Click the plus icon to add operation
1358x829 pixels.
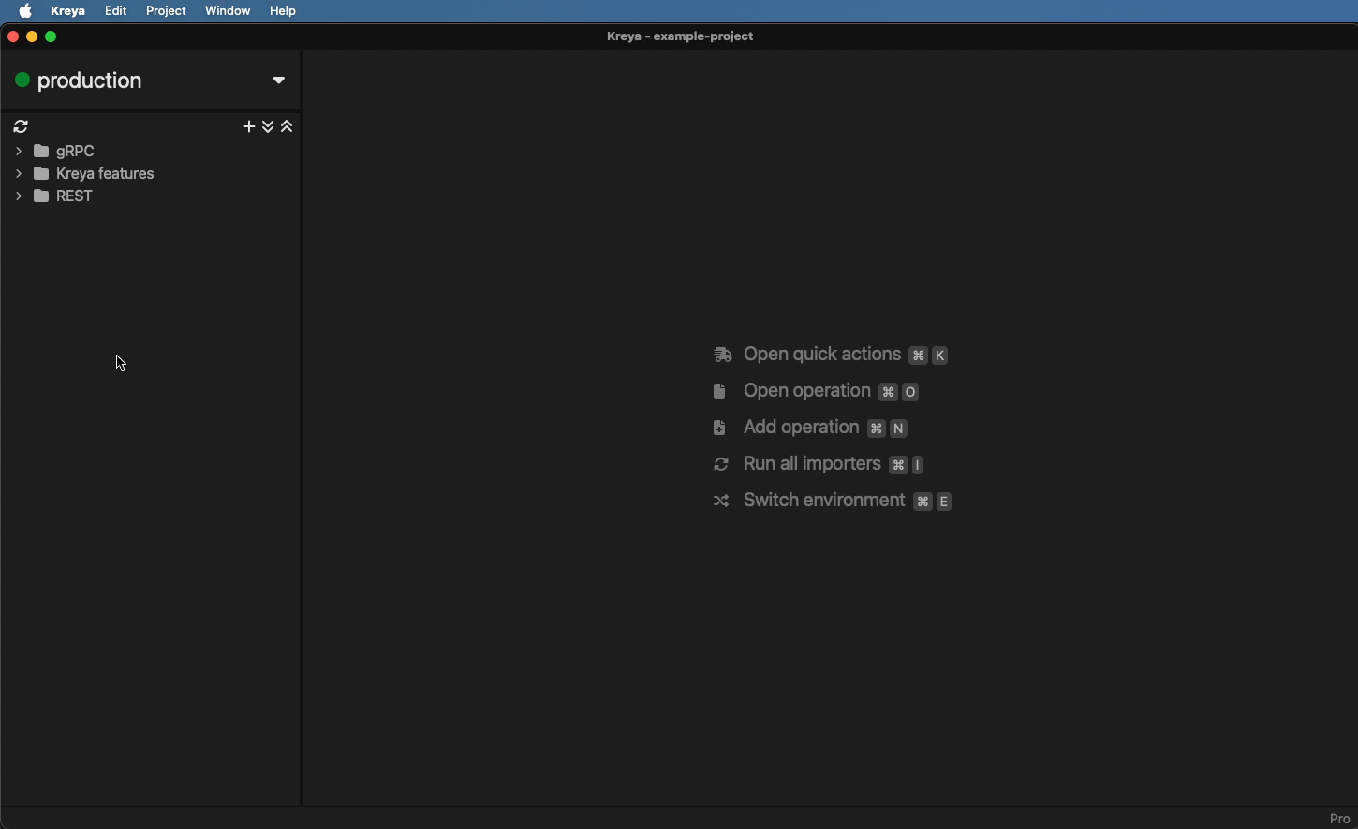tap(248, 126)
